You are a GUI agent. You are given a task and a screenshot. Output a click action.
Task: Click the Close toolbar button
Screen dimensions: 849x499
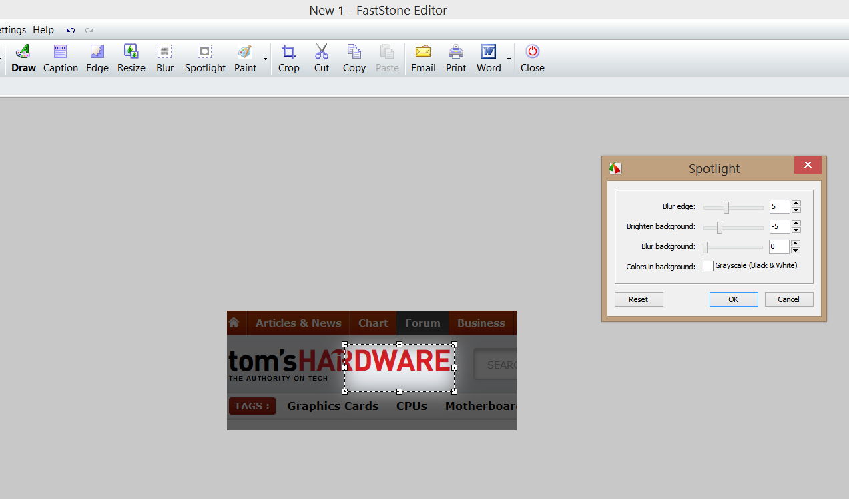(x=533, y=59)
